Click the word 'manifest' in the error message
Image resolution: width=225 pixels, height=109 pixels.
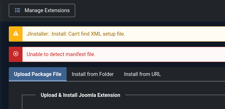(x=73, y=54)
